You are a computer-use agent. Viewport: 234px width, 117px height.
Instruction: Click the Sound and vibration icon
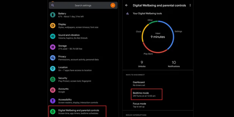tap(53, 36)
